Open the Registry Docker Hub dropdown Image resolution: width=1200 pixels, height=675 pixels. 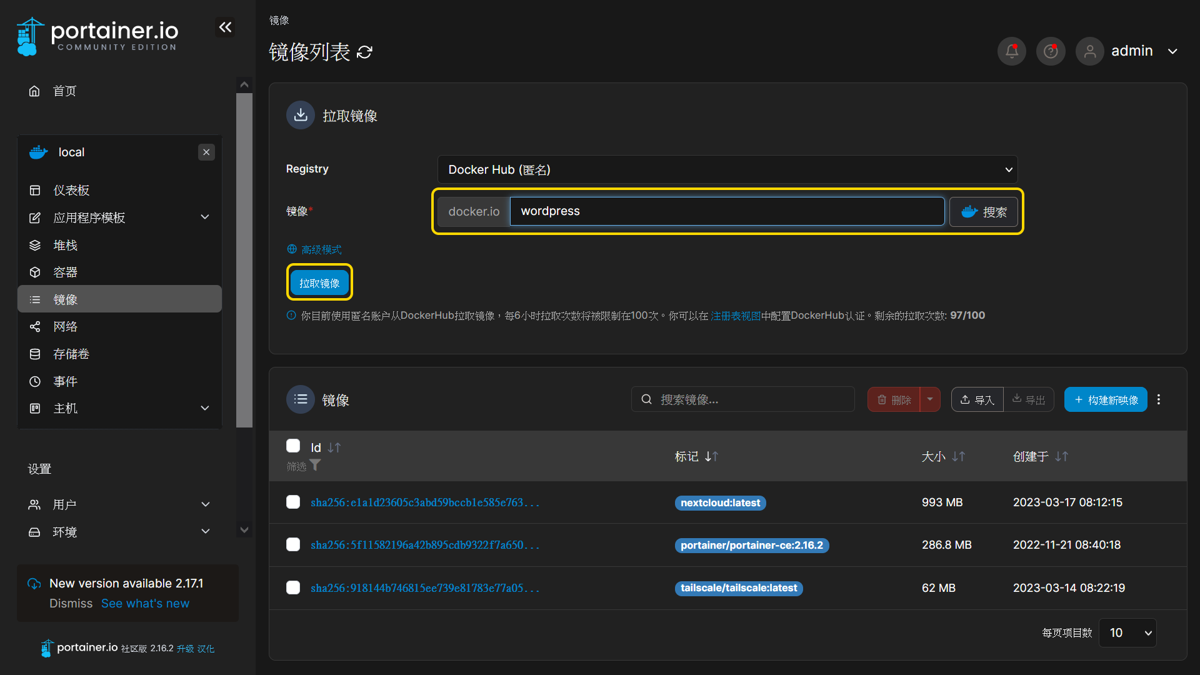coord(727,169)
